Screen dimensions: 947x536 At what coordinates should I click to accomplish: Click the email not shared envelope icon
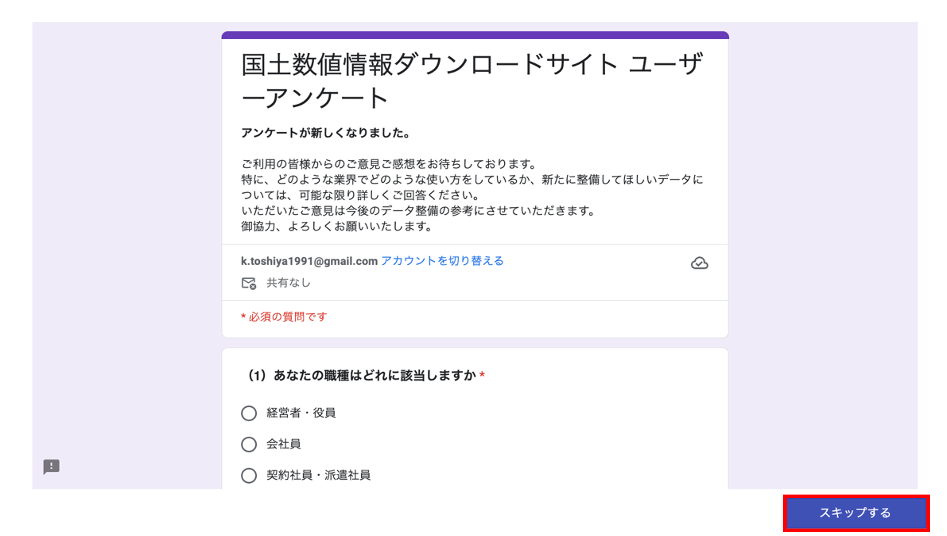point(249,283)
